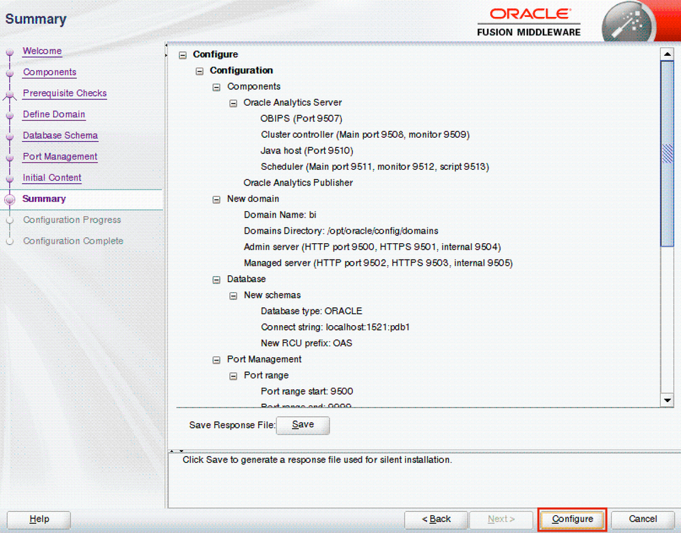Select the OBIPS (Port 9507) row

click(301, 119)
